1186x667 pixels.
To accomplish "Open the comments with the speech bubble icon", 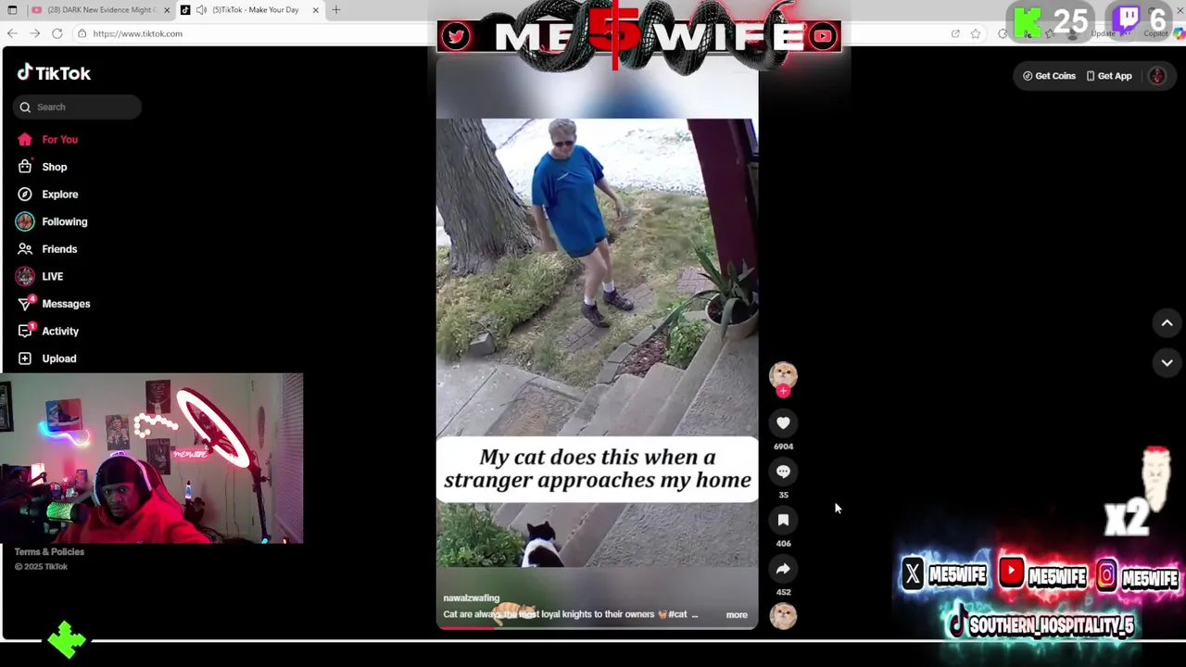I will point(783,472).
